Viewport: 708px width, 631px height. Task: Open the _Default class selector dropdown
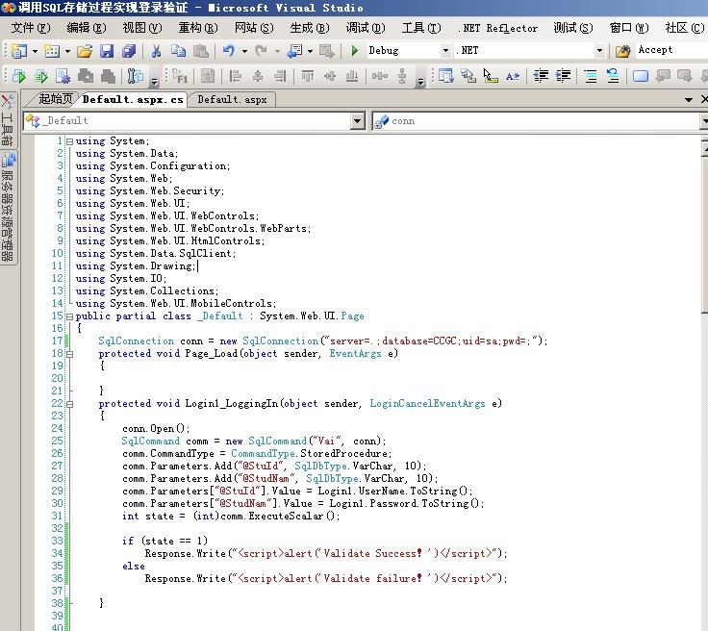[358, 121]
